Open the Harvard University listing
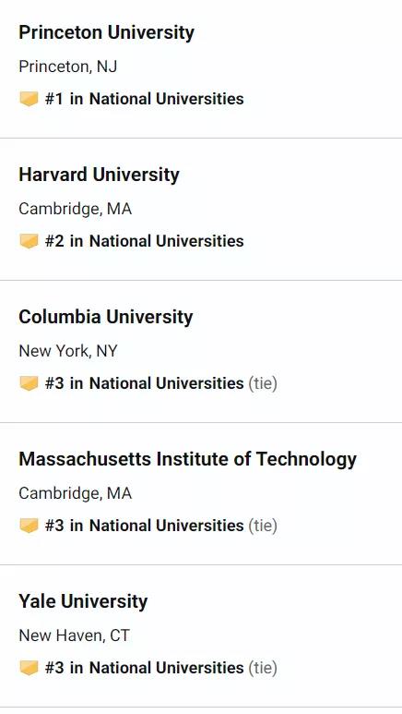Viewport: 402px width, 714px height. click(x=100, y=175)
